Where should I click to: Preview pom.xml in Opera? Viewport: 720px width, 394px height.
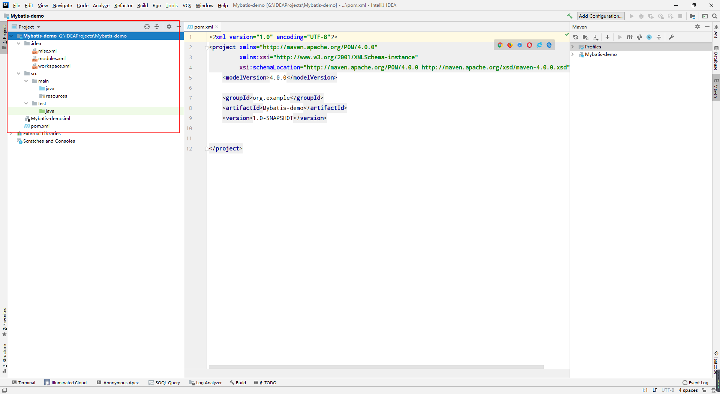click(x=529, y=45)
